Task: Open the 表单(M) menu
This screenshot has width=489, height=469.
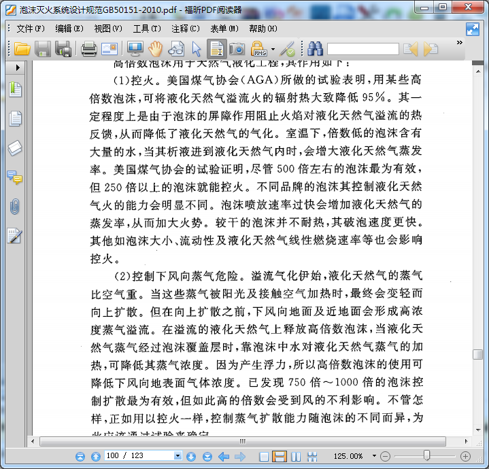Action: (224, 29)
